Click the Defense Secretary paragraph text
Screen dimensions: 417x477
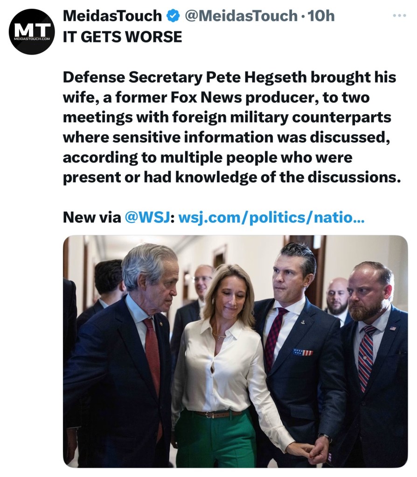[231, 127]
